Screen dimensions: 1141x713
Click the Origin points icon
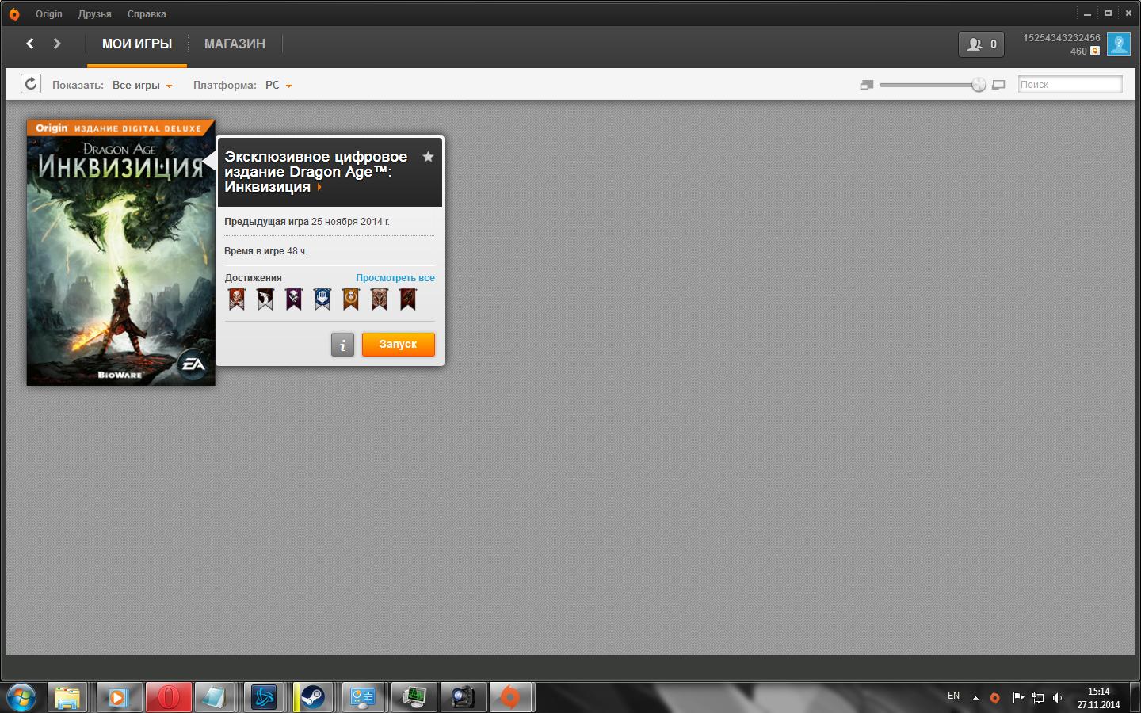[1095, 51]
